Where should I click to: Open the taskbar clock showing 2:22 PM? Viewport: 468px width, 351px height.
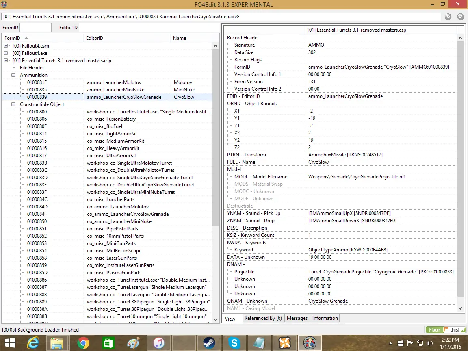[451, 343]
